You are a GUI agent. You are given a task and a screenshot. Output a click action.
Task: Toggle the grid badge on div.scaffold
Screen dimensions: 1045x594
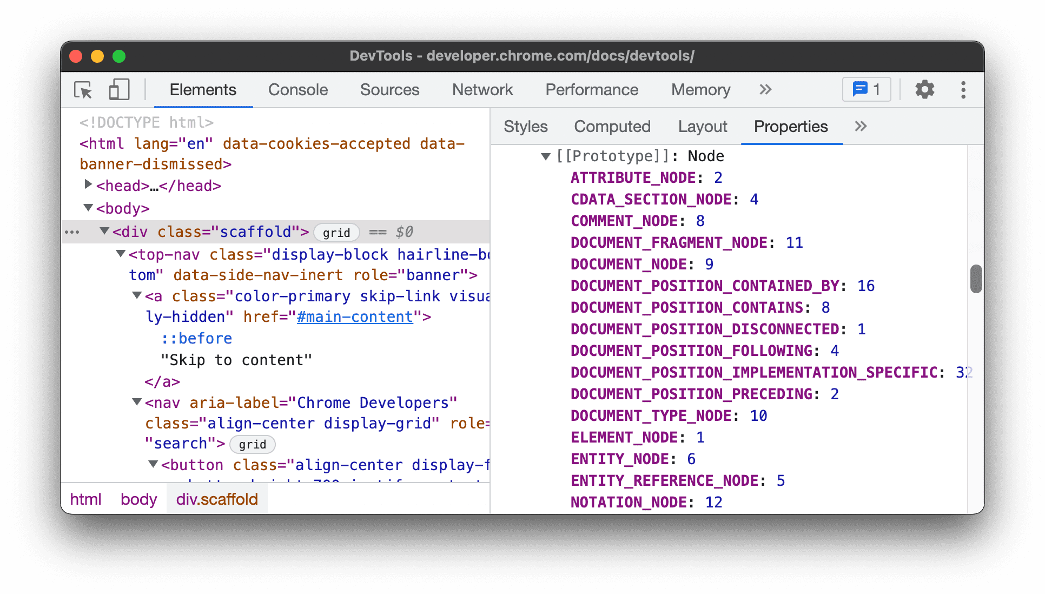(334, 232)
